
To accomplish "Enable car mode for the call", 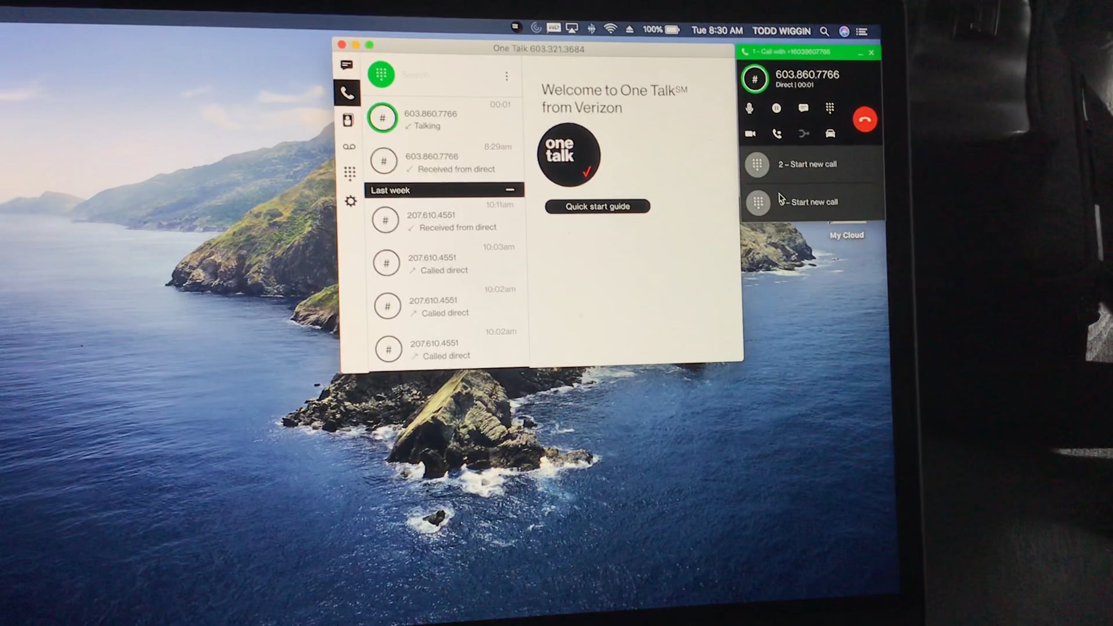I will (x=830, y=133).
